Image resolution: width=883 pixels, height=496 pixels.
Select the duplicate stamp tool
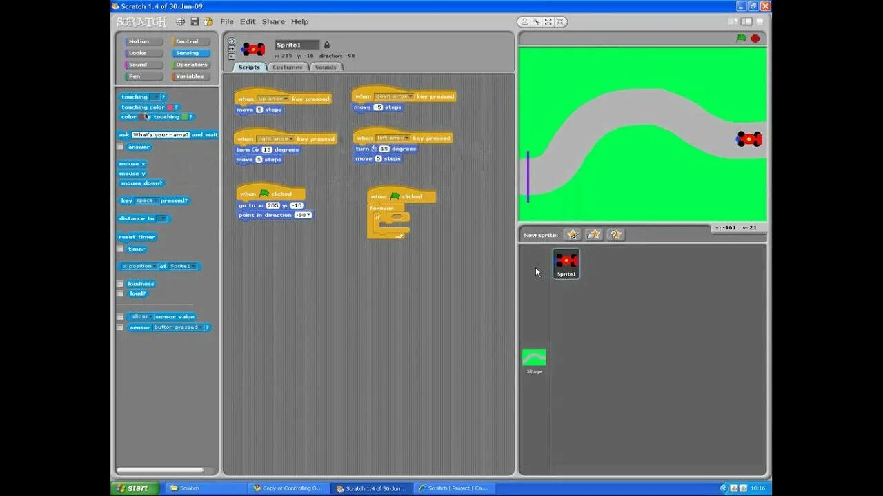pos(526,22)
